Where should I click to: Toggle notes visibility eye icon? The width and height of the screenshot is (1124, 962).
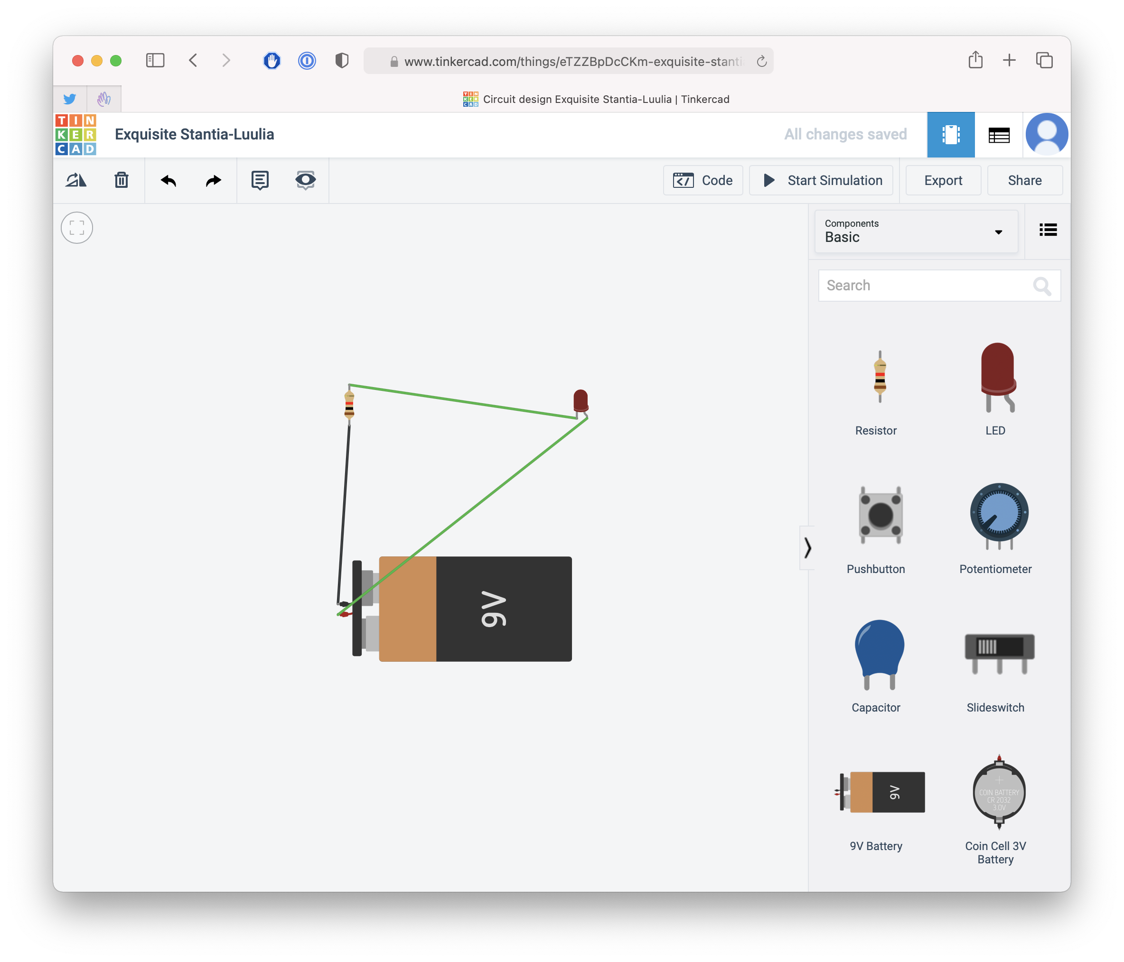[x=305, y=180]
